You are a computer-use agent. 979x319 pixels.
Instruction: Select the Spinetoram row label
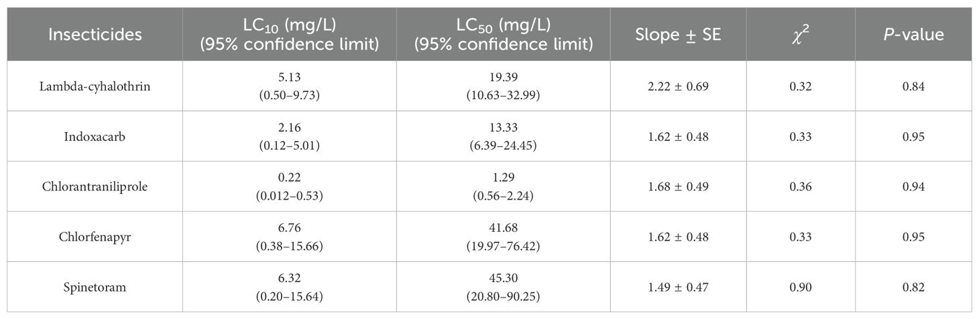pos(95,287)
